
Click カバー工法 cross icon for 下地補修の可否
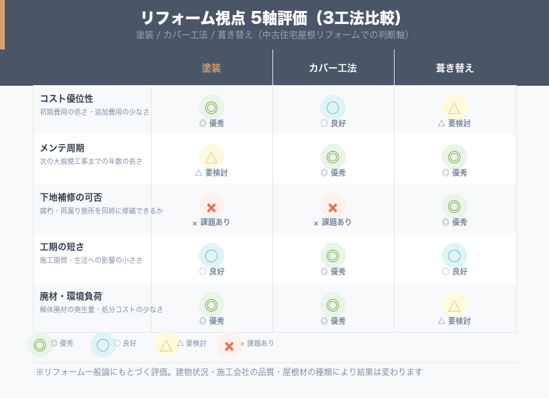coord(333,206)
